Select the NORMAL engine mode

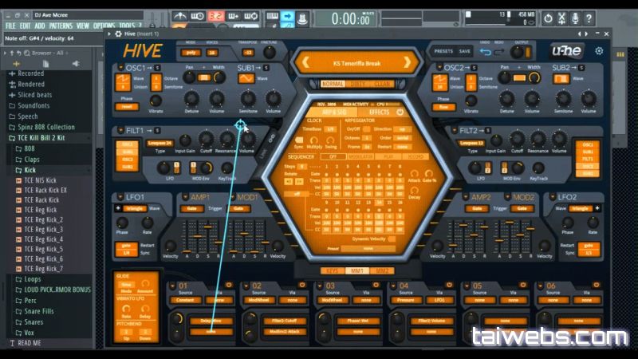(x=333, y=84)
